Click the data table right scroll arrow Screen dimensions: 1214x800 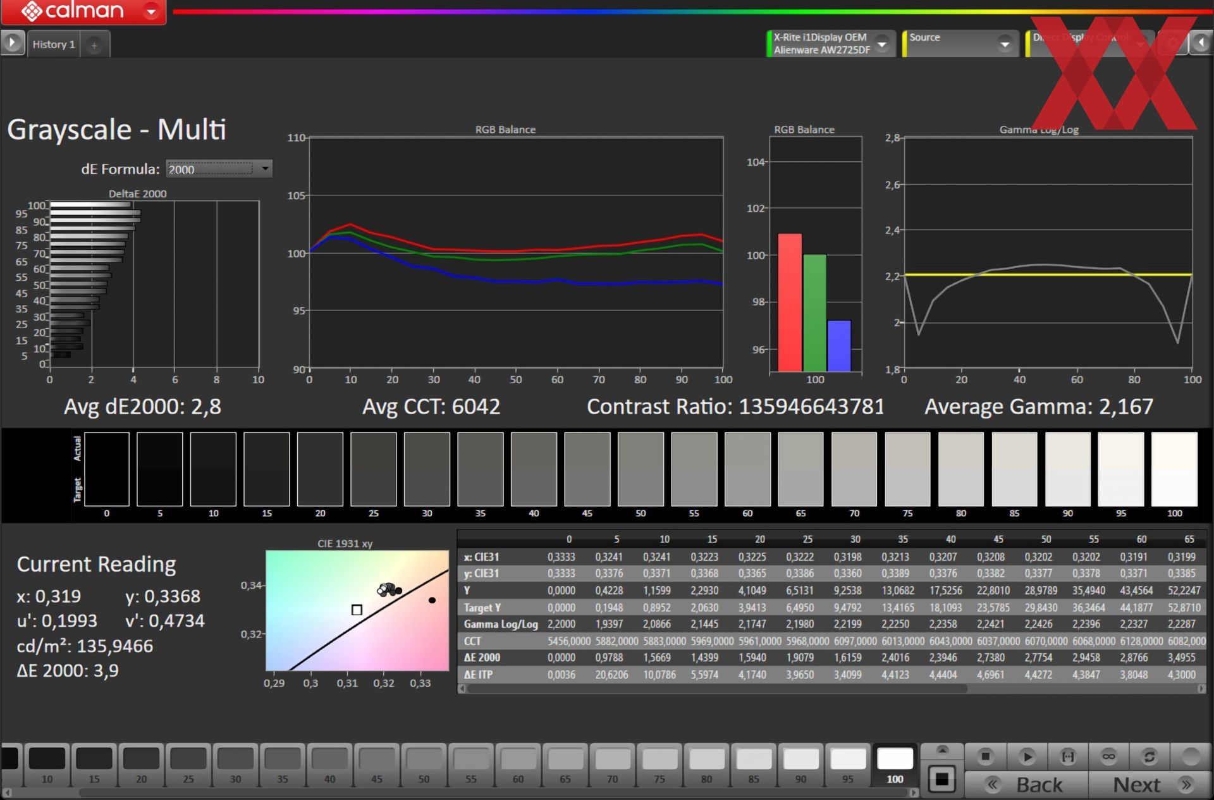pyautogui.click(x=1201, y=689)
